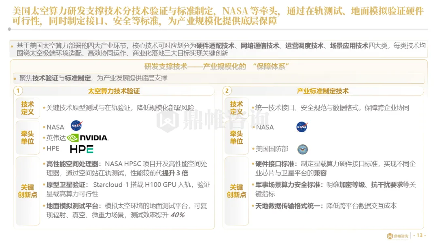Click the banner title 研发支撑技术——产业规模化的“保障体系”
The image size is (437, 246).
(217, 67)
